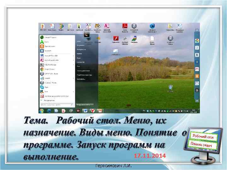This screenshot has width=227, height=170.
Task: Expand the Microsoft Access 2003 submenu arrow
Action: point(73,60)
